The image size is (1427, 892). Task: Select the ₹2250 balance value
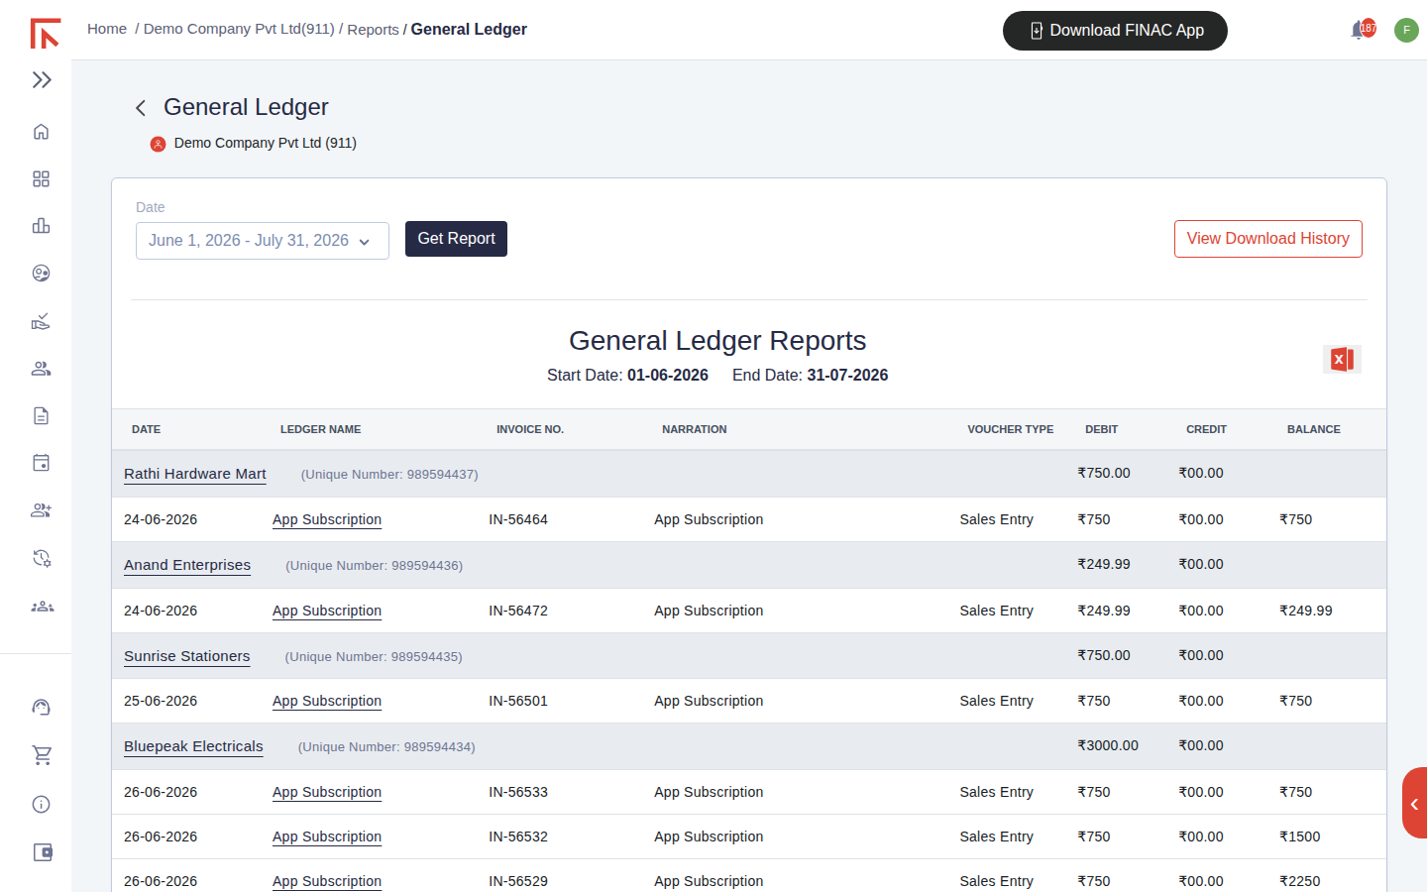(1300, 881)
